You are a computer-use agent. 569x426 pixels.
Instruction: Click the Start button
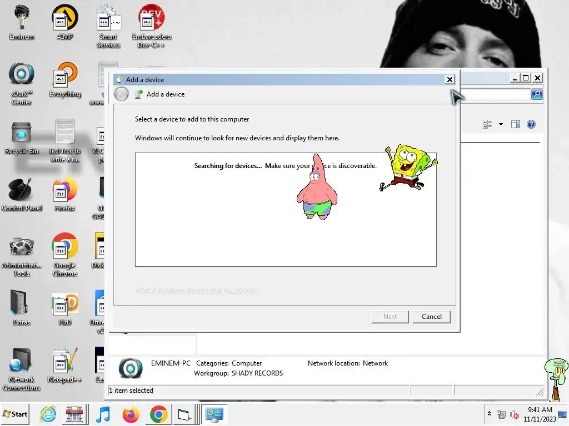pyautogui.click(x=15, y=414)
